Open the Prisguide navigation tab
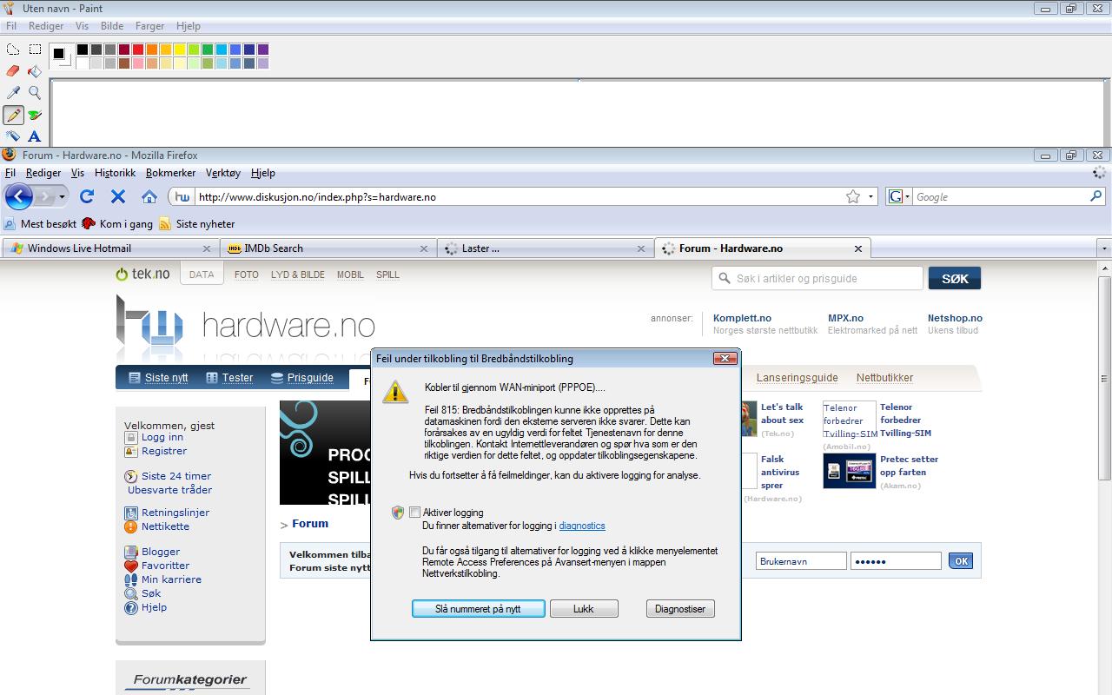The width and height of the screenshot is (1112, 695). 302,378
